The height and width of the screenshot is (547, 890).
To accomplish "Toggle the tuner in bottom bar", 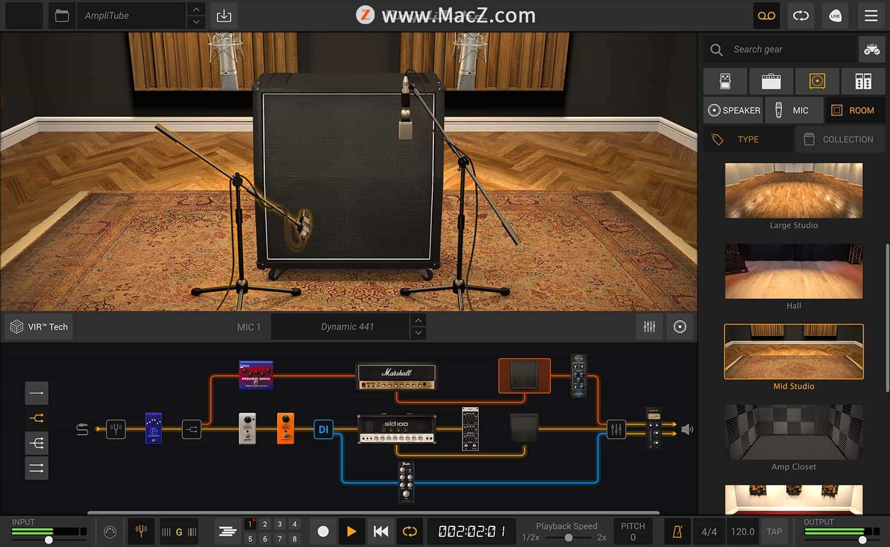I will pyautogui.click(x=141, y=531).
